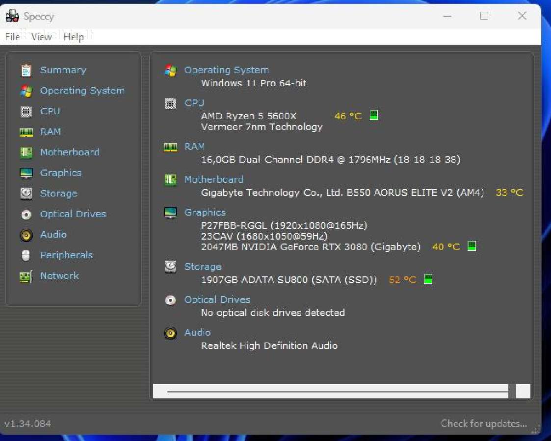
Task: Click the Summary clipboard icon in sidebar
Action: [x=26, y=71]
